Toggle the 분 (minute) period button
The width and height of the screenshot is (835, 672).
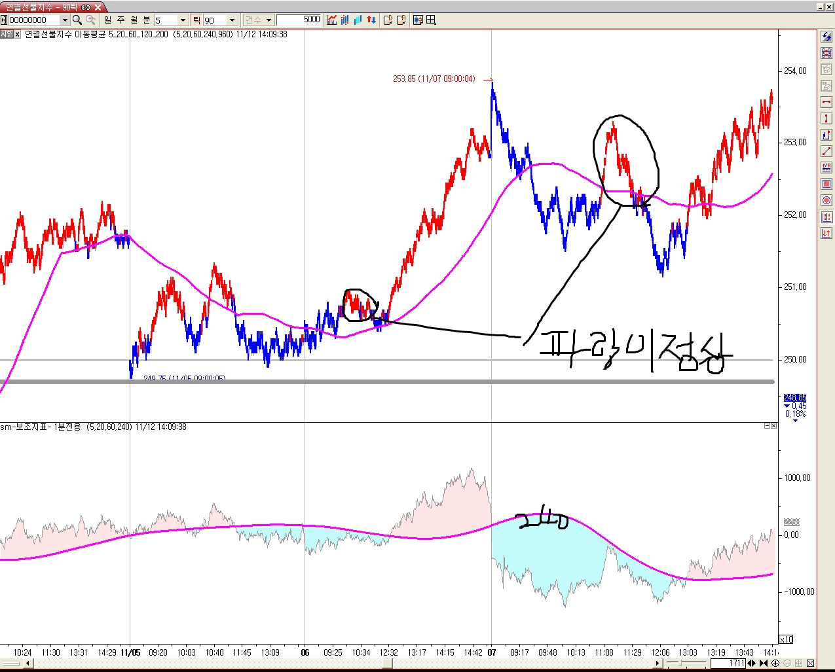pos(146,20)
